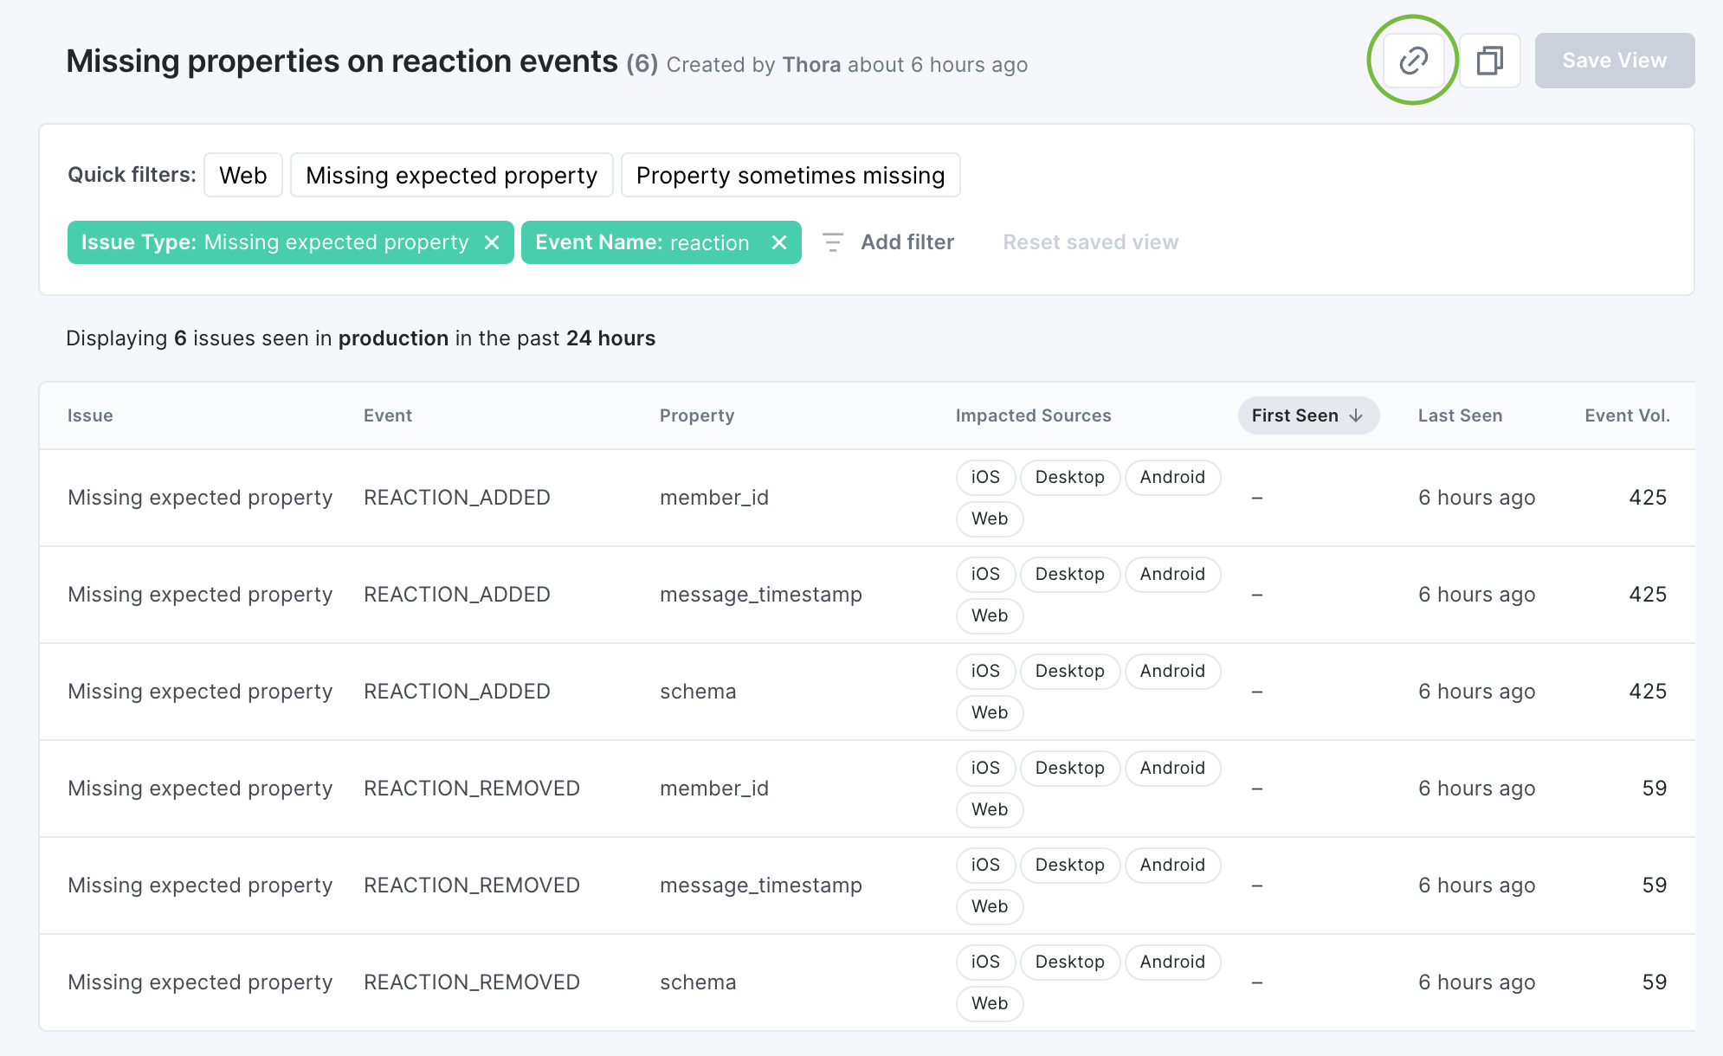Viewport: 1723px width, 1056px height.
Task: Remove the Event Name reaction filter
Action: (779, 242)
